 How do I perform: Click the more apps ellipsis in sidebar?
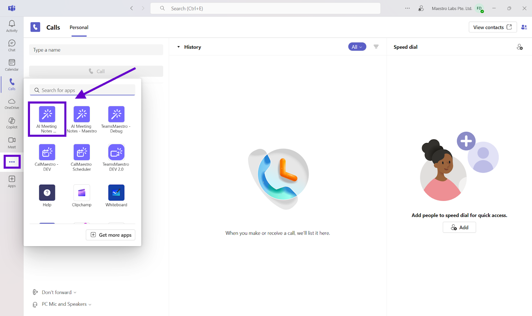(12, 162)
